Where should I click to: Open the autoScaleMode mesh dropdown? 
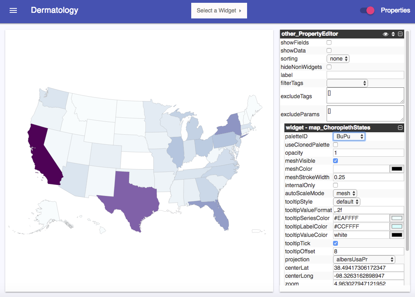coord(345,193)
